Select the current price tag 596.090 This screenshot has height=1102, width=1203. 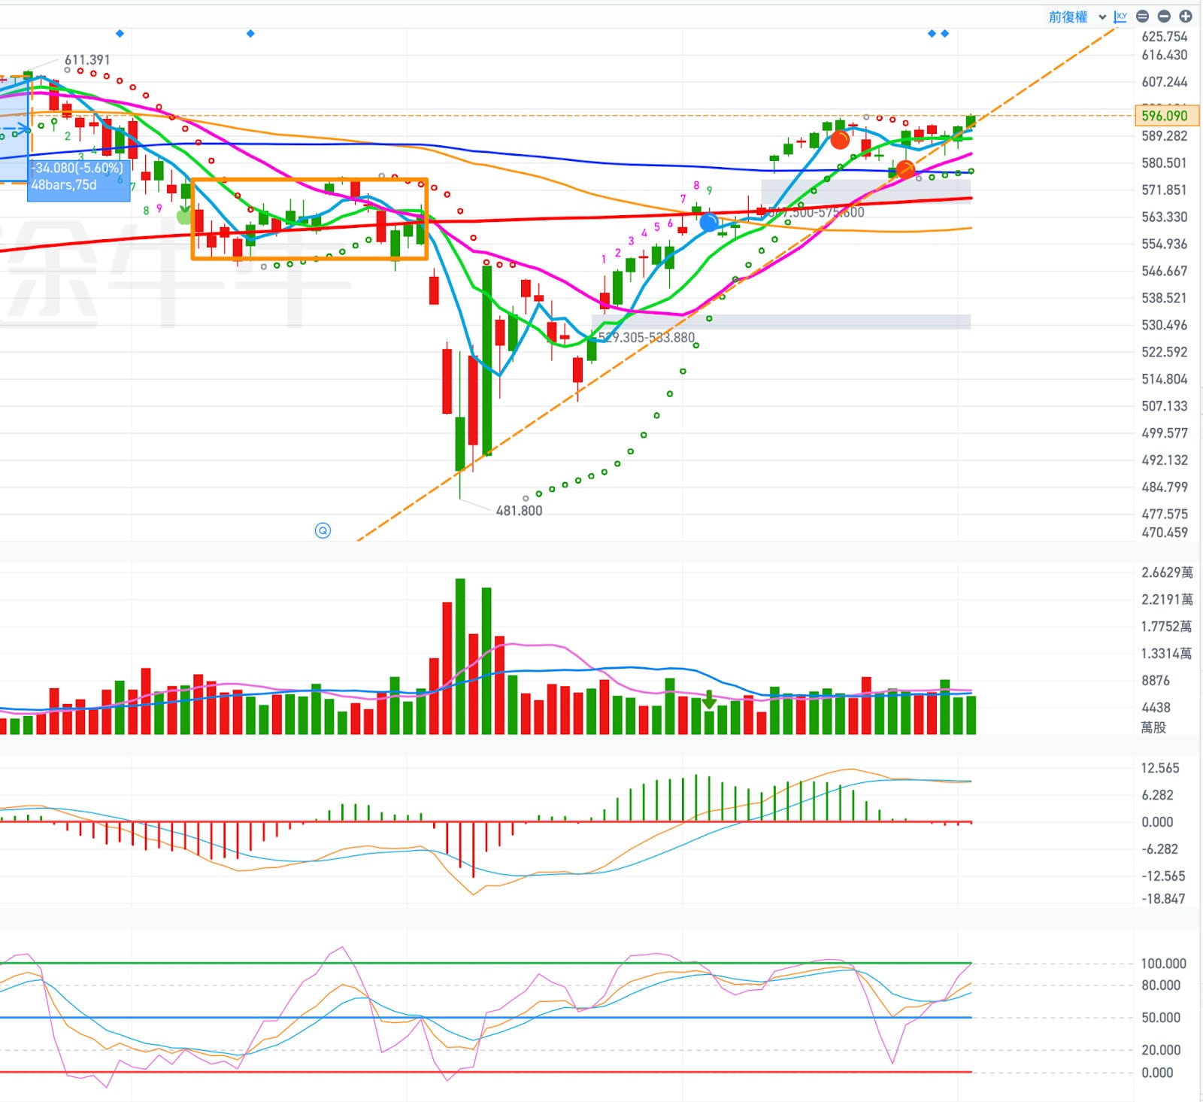coord(1166,116)
